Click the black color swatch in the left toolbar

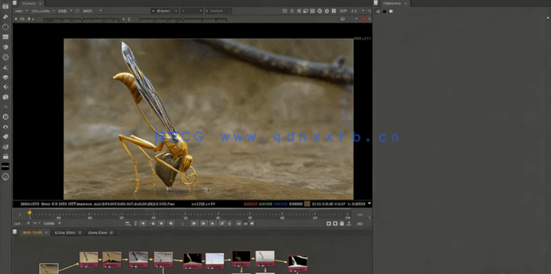(5, 166)
